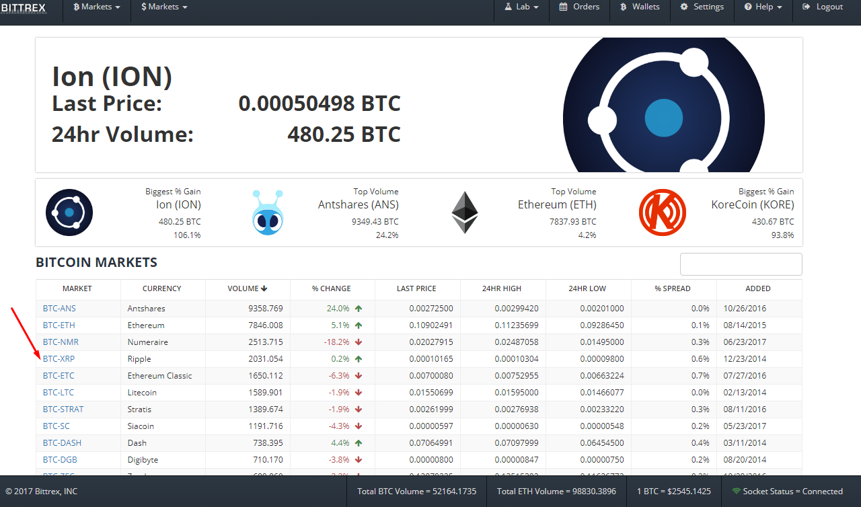Open the Ethereum (ETH) top volume card
This screenshot has height=507, width=861.
(x=523, y=213)
